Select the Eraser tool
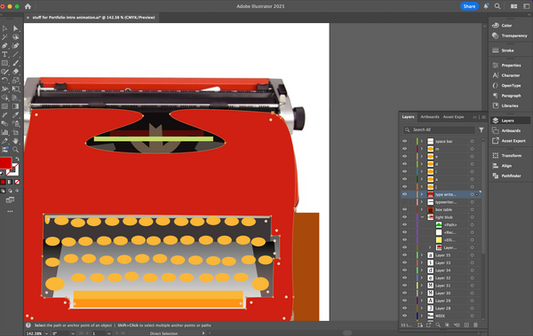This screenshot has height=336, width=533. (x=16, y=72)
